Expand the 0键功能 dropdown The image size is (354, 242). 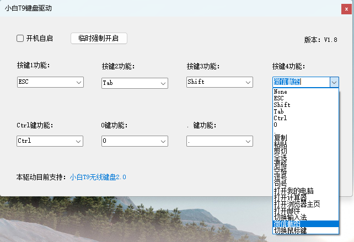[x=135, y=141]
